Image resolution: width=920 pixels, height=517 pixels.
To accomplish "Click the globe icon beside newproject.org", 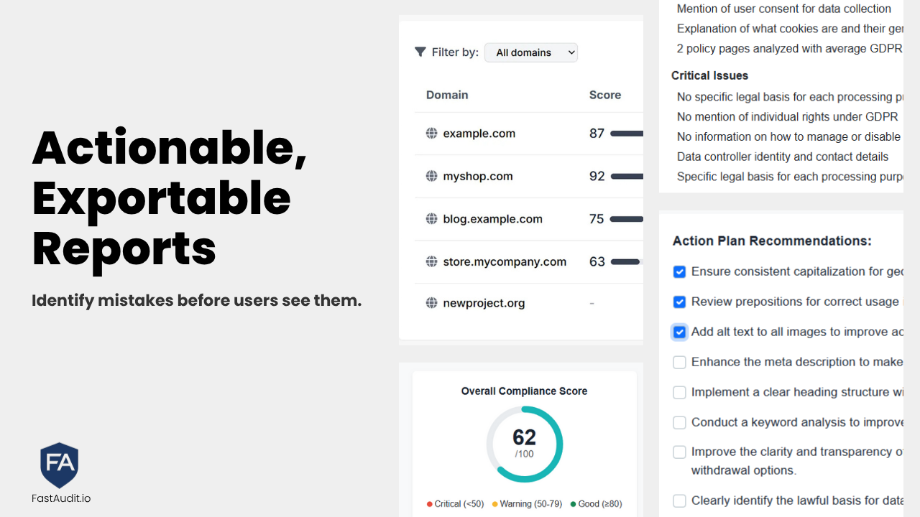I will [431, 303].
